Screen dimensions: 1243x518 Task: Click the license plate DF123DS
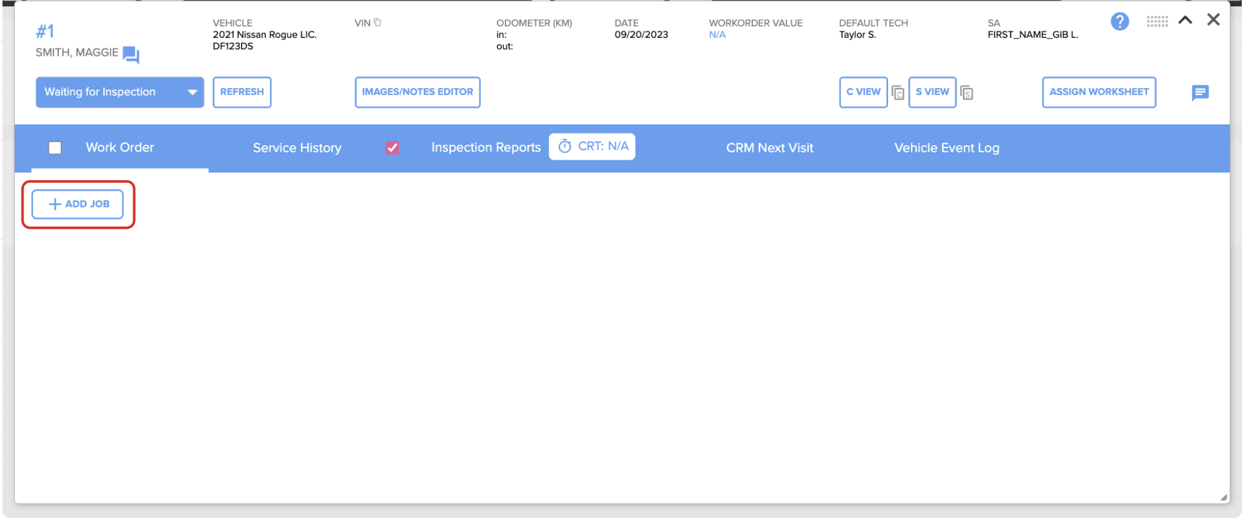point(233,46)
